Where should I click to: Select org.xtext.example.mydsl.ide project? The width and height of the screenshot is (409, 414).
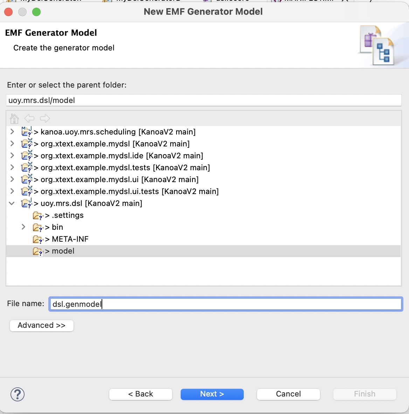122,156
